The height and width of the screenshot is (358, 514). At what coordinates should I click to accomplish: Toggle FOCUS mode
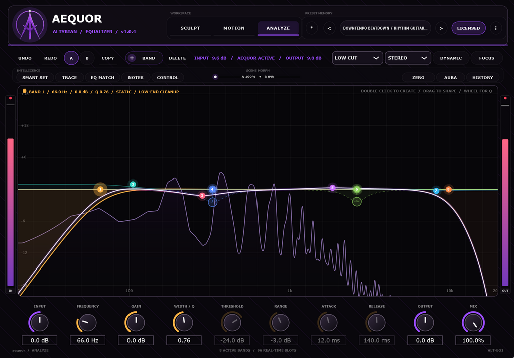point(487,58)
